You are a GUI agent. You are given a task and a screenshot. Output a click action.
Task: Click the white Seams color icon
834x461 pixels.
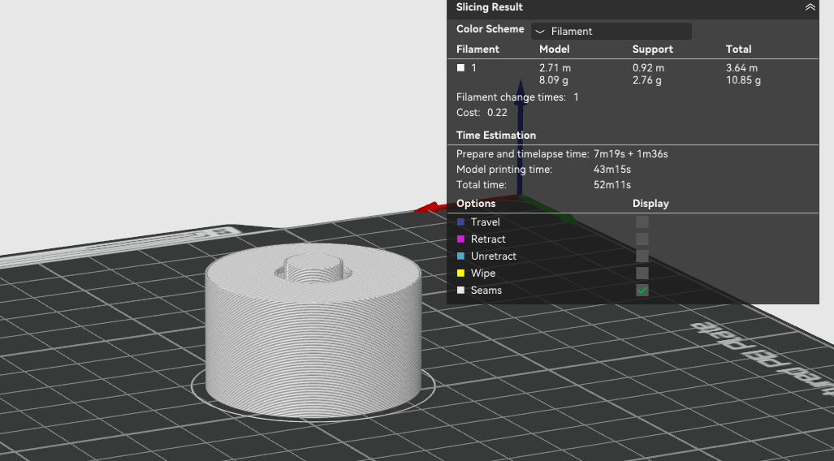point(460,291)
